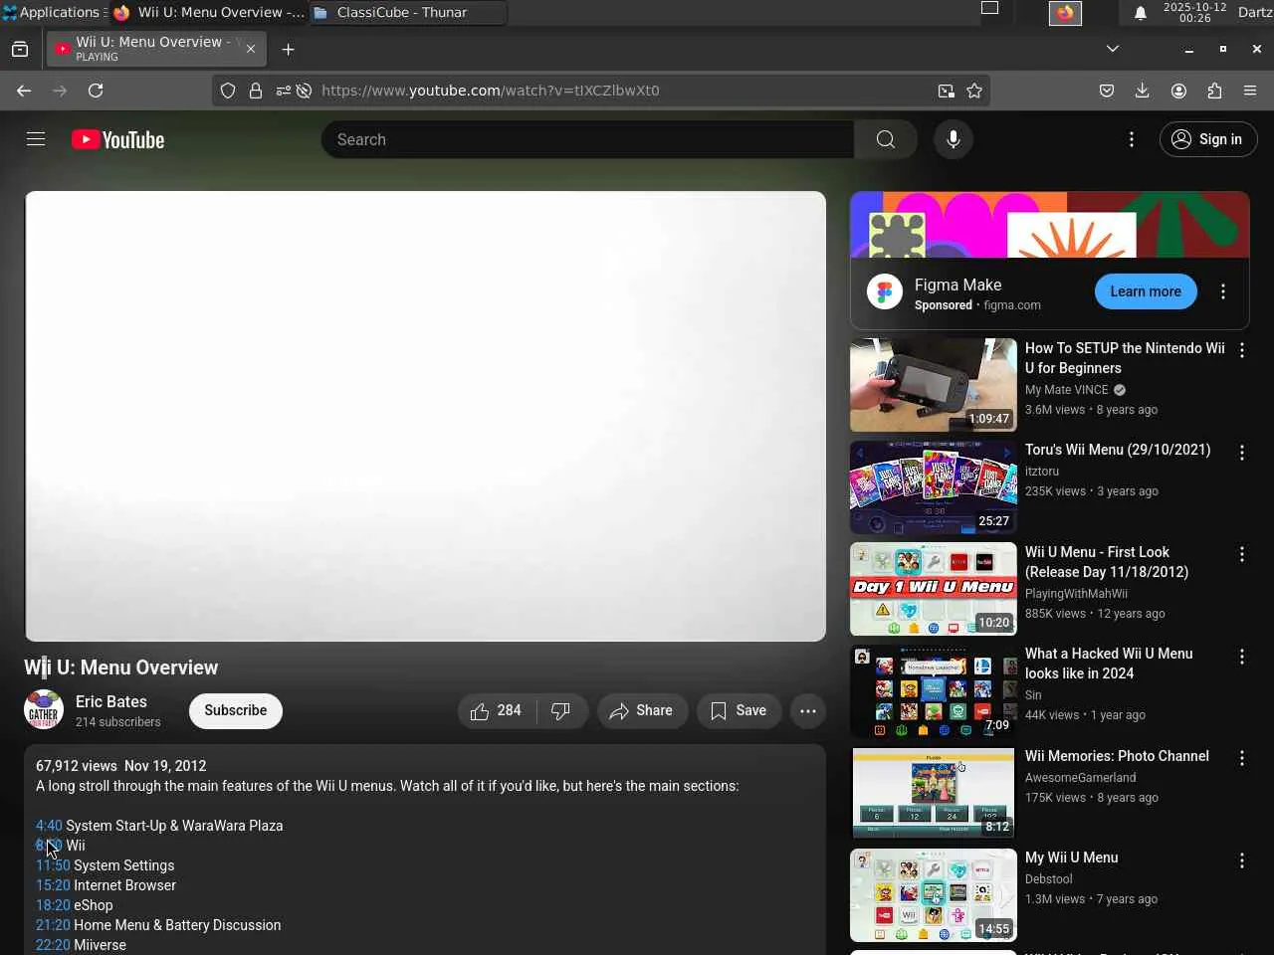This screenshot has height=955, width=1274.
Task: Open the picture-in-picture icon in the address bar
Action: click(946, 91)
